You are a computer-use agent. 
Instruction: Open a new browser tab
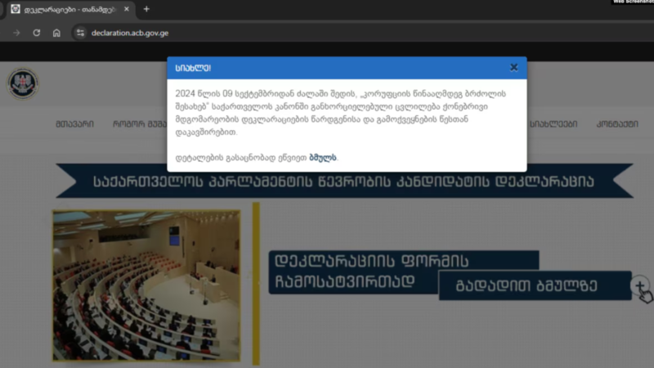point(146,9)
